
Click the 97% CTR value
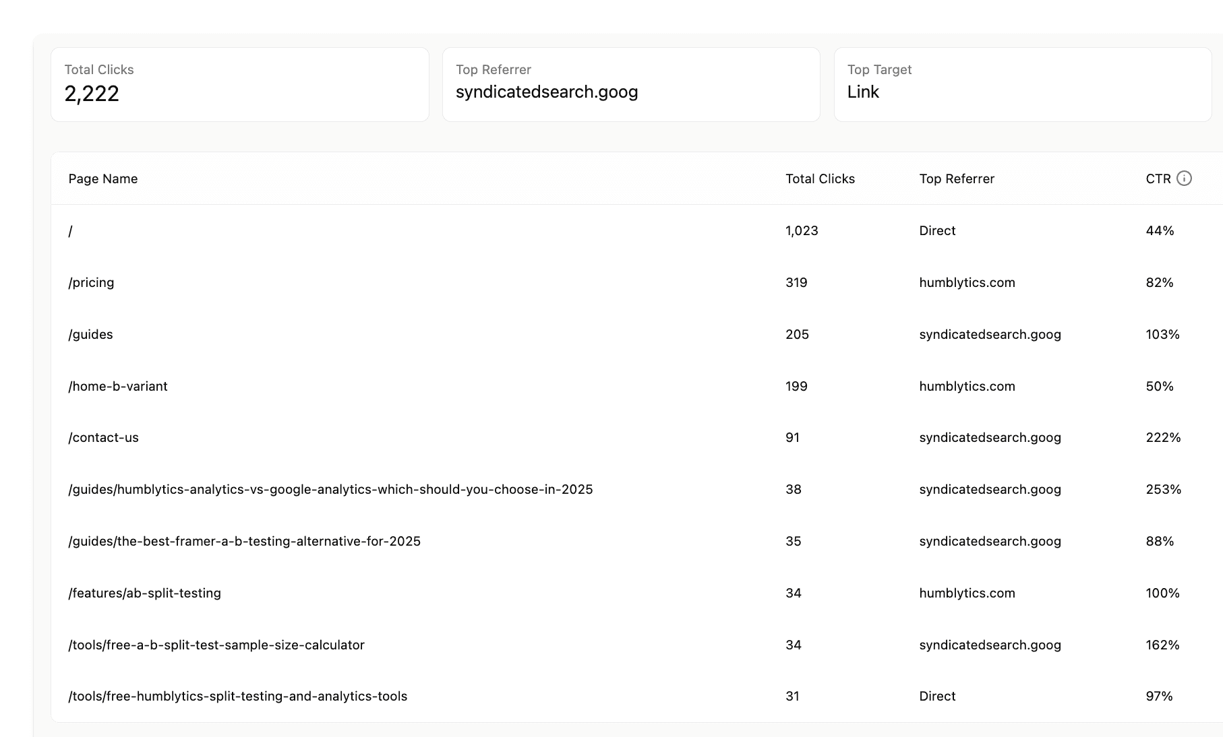click(x=1159, y=696)
